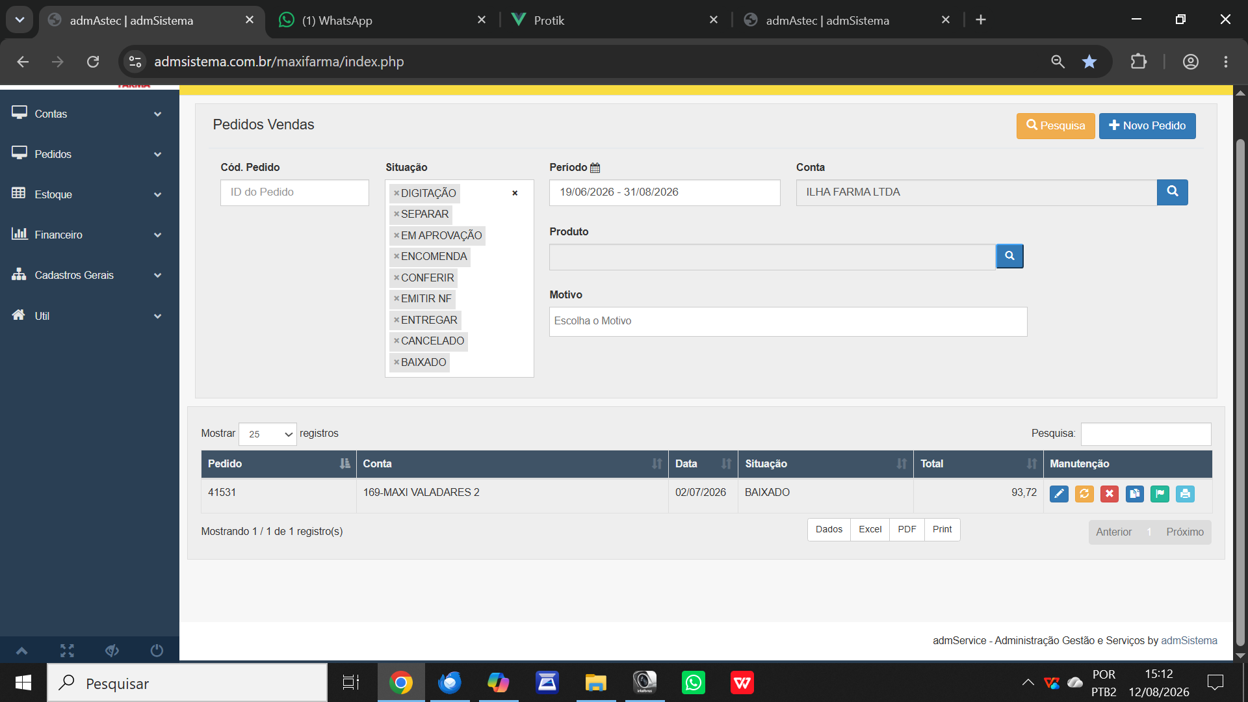Clear all Situação selections with the X

coord(515,193)
